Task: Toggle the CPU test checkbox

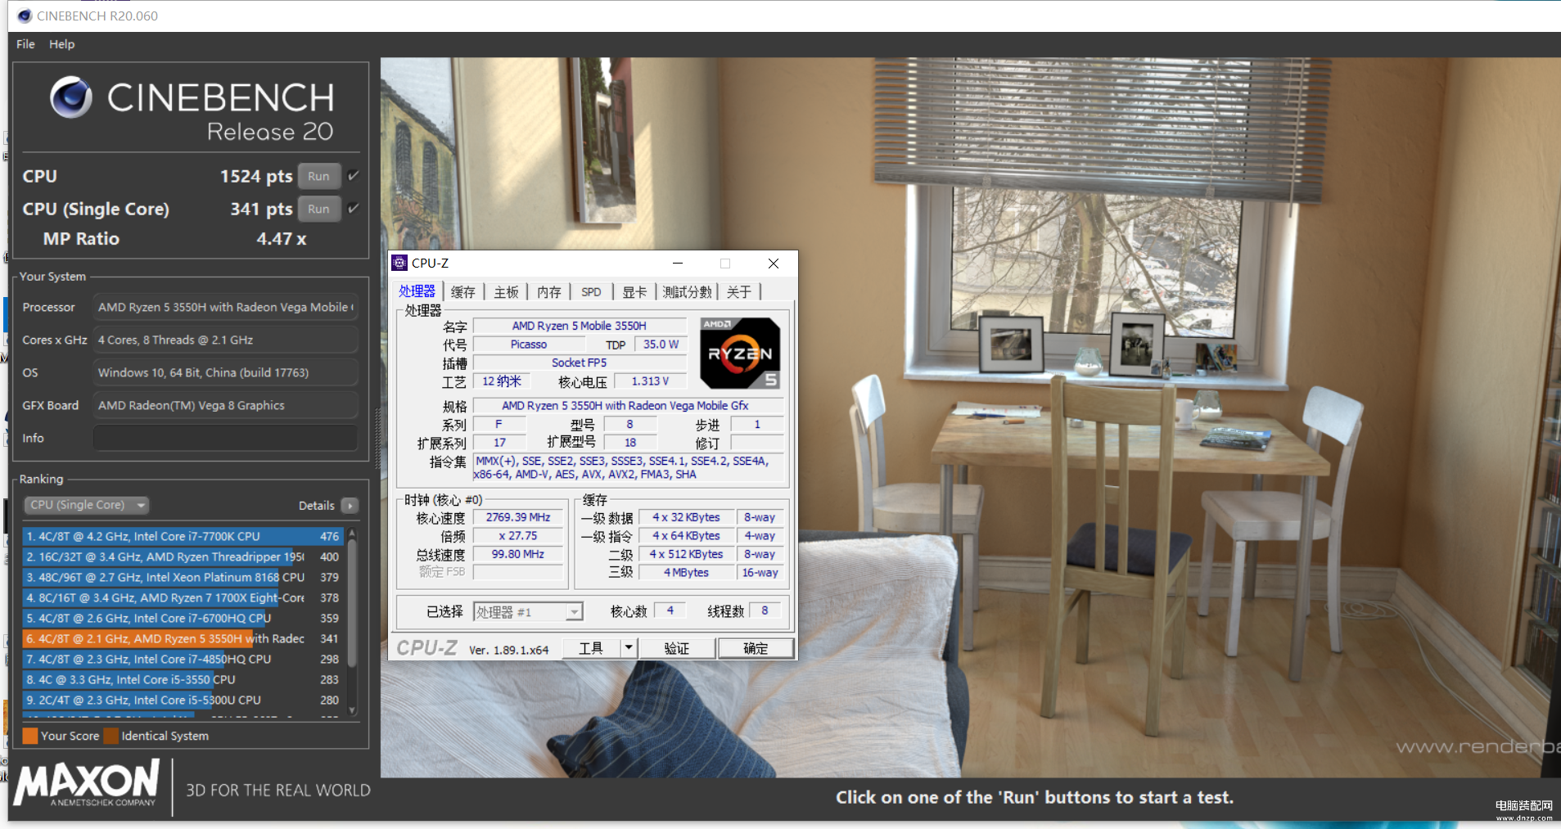Action: (354, 175)
